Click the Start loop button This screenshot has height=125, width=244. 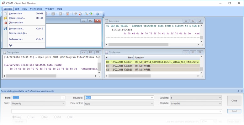pyautogui.click(x=234, y=122)
